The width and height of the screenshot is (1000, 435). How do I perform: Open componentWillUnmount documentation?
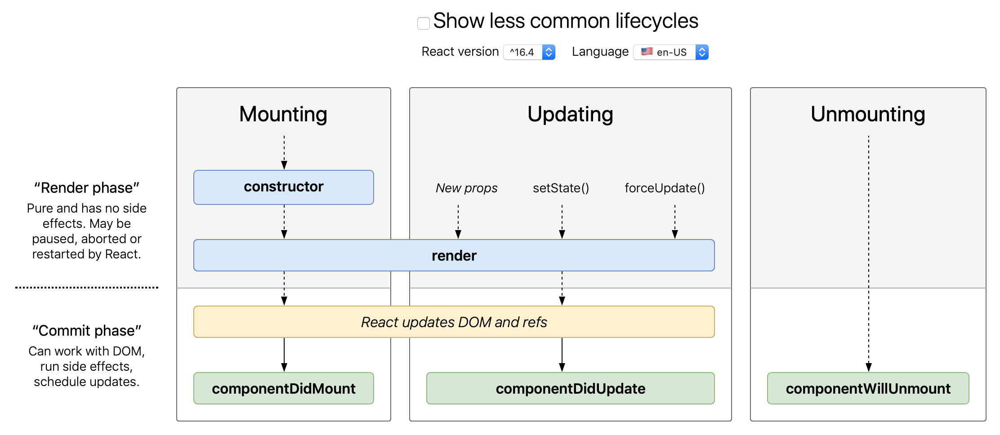(868, 388)
